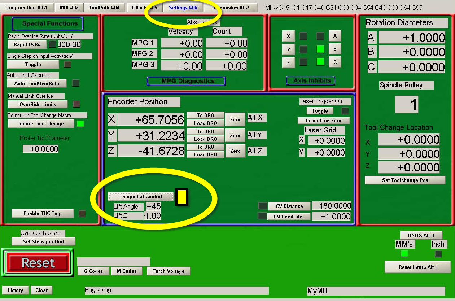Select MM's units indicator
455x301 pixels.
pos(404,254)
